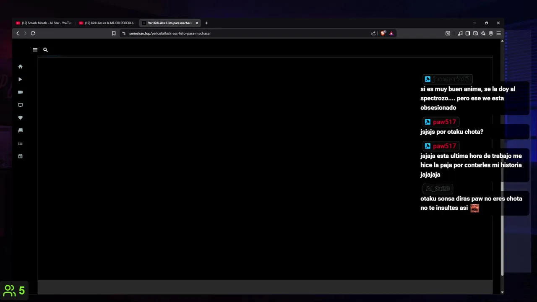Click the message starting 'otaku sonsa diras paw'
Screen dimensions: 537x302
pyautogui.click(x=471, y=203)
